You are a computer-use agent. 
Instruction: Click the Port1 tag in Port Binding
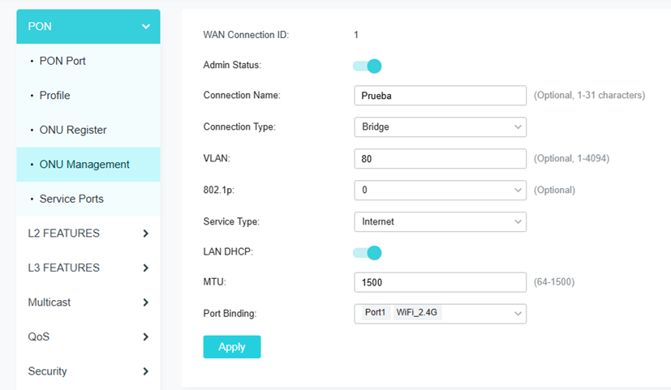coord(376,313)
